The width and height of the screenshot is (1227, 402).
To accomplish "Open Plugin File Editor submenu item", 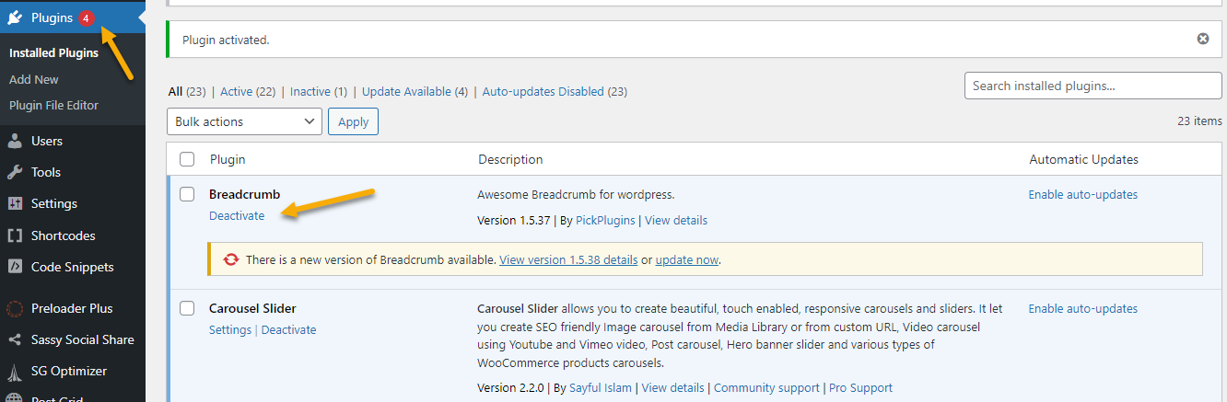I will pyautogui.click(x=53, y=105).
